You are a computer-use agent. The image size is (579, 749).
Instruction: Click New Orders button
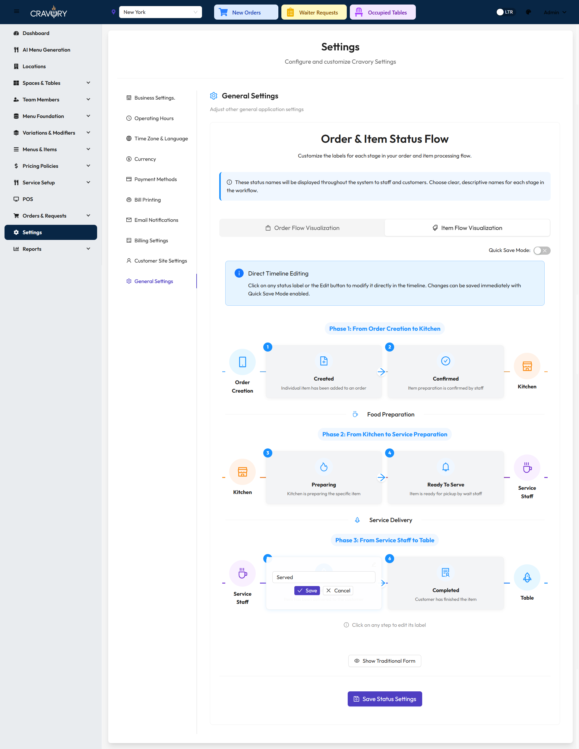coord(246,12)
